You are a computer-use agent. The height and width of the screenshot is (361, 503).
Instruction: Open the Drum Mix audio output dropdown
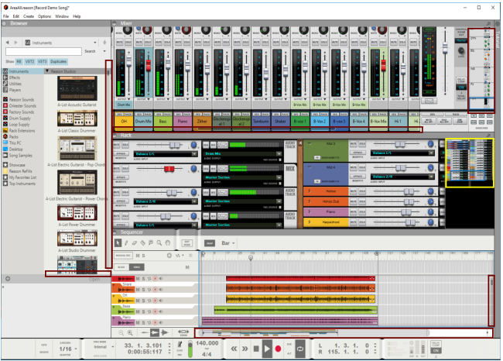(279, 154)
